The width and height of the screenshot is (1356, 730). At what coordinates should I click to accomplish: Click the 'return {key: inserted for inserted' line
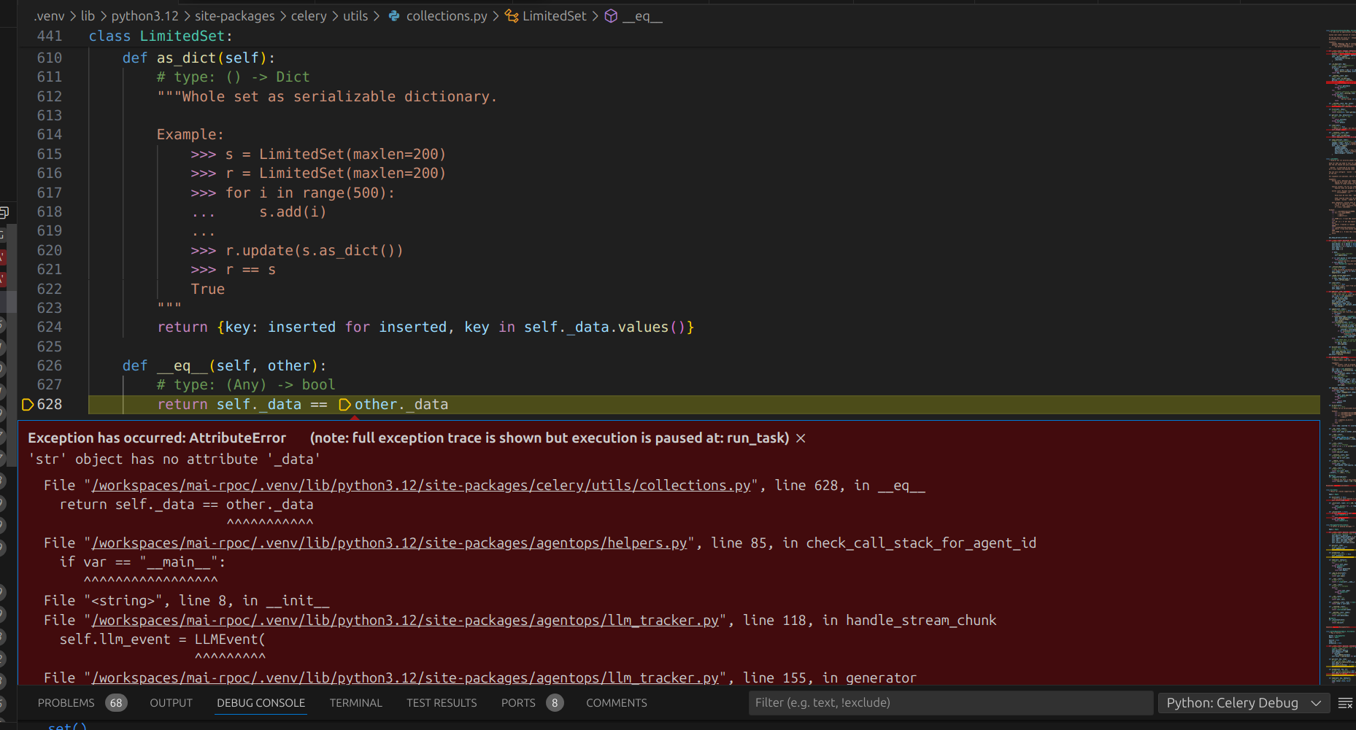(x=425, y=327)
